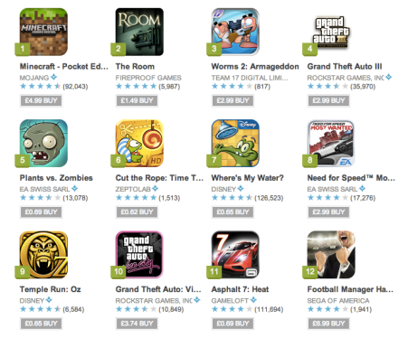408x338 pixels.
Task: Open the Minecraft Pocket Edition app icon
Action: (x=43, y=32)
